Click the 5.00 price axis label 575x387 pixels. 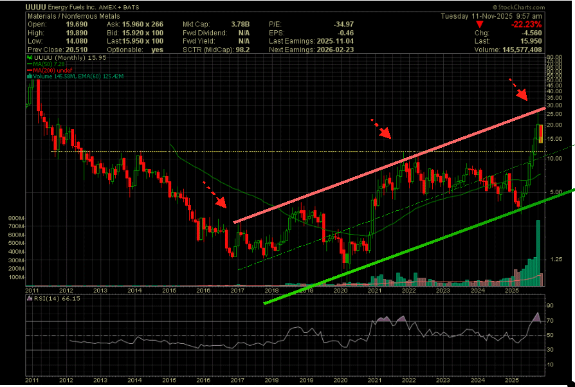click(x=556, y=192)
